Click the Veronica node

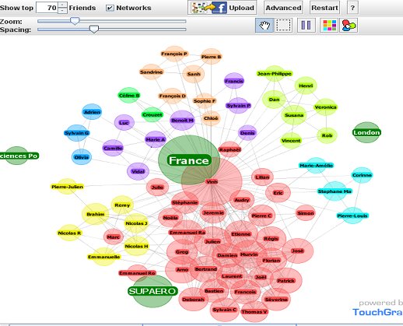(325, 107)
